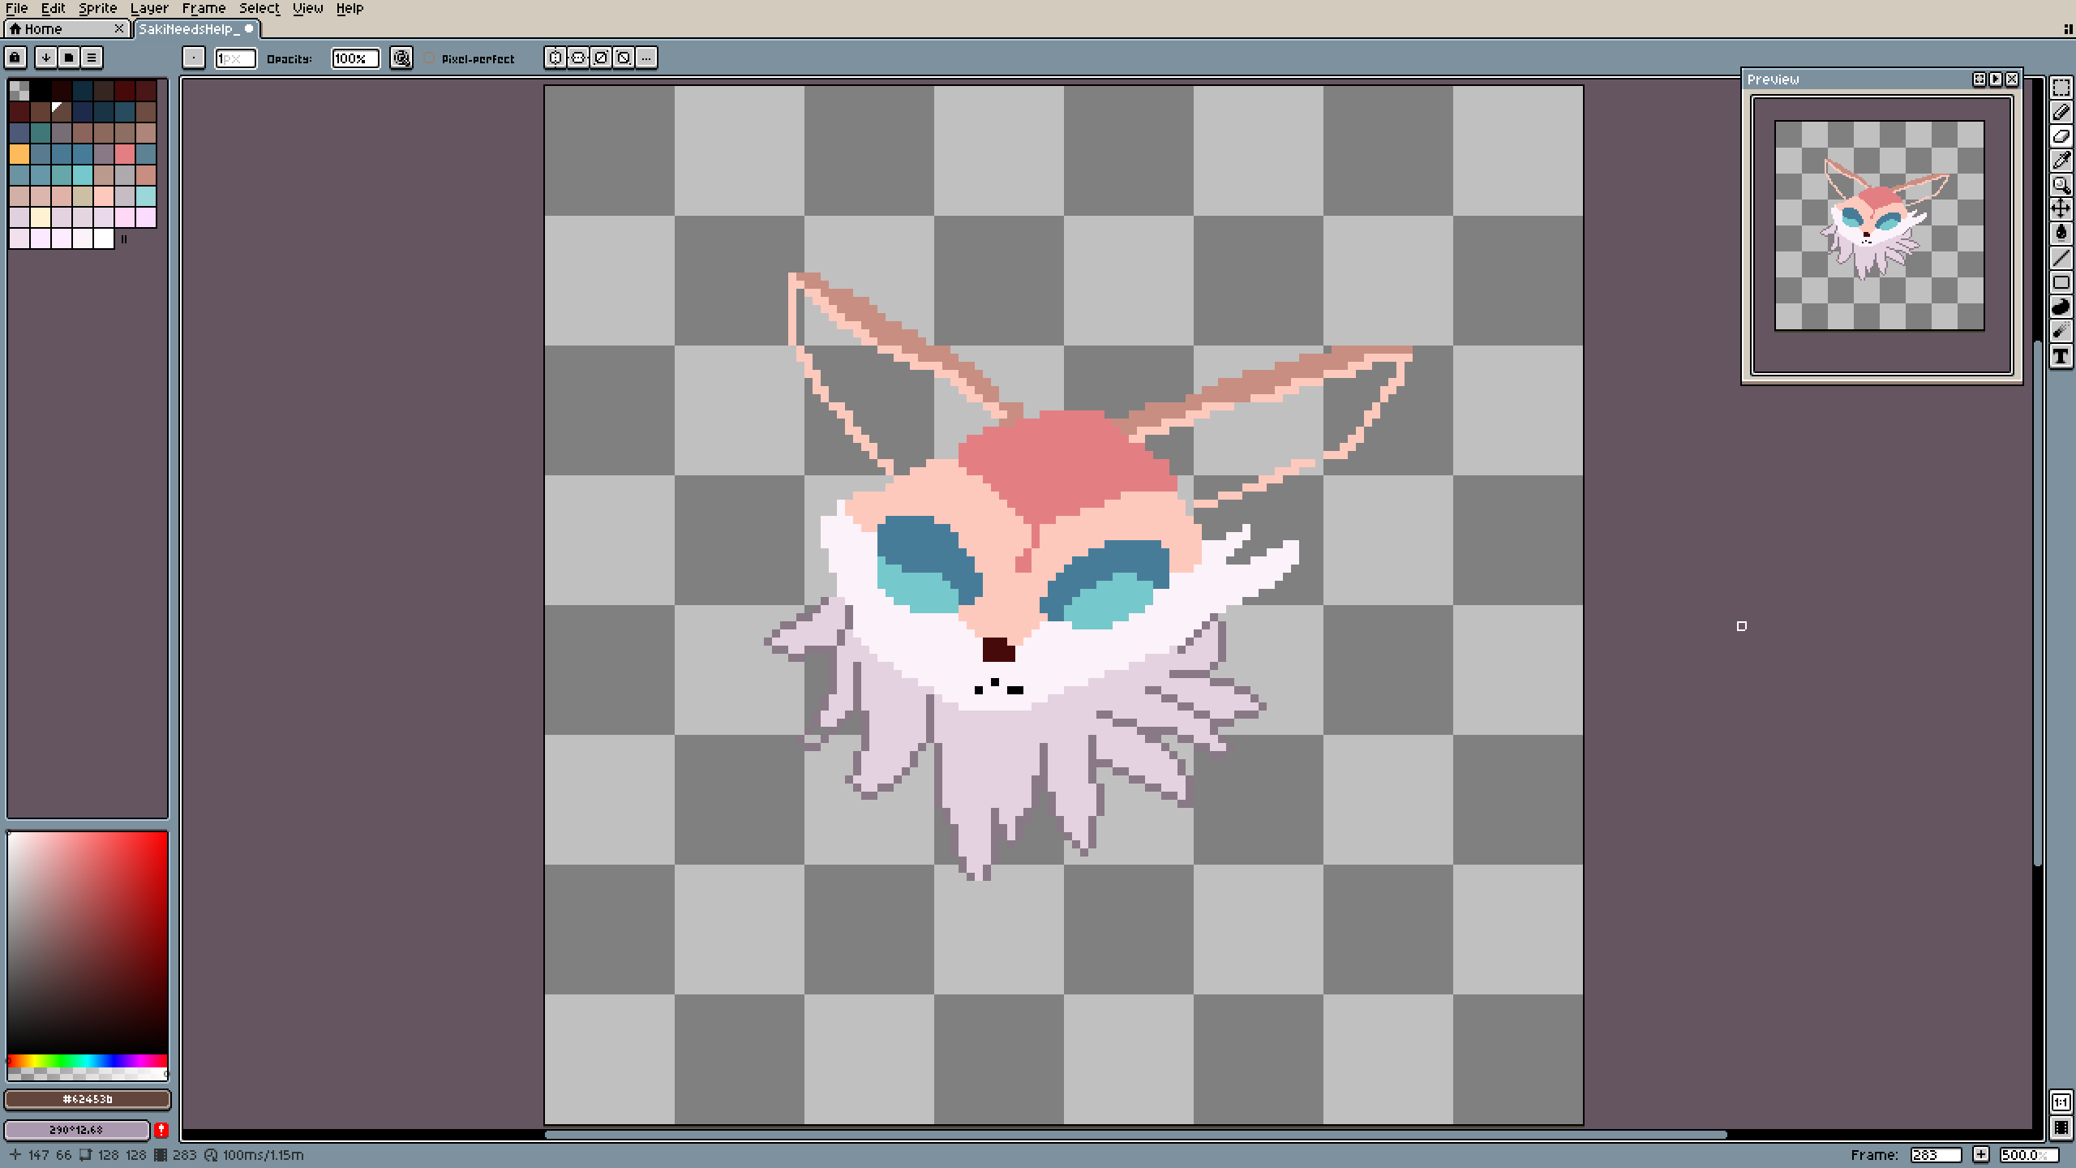Pick the orange palette swatch
The width and height of the screenshot is (2076, 1168).
[x=19, y=154]
